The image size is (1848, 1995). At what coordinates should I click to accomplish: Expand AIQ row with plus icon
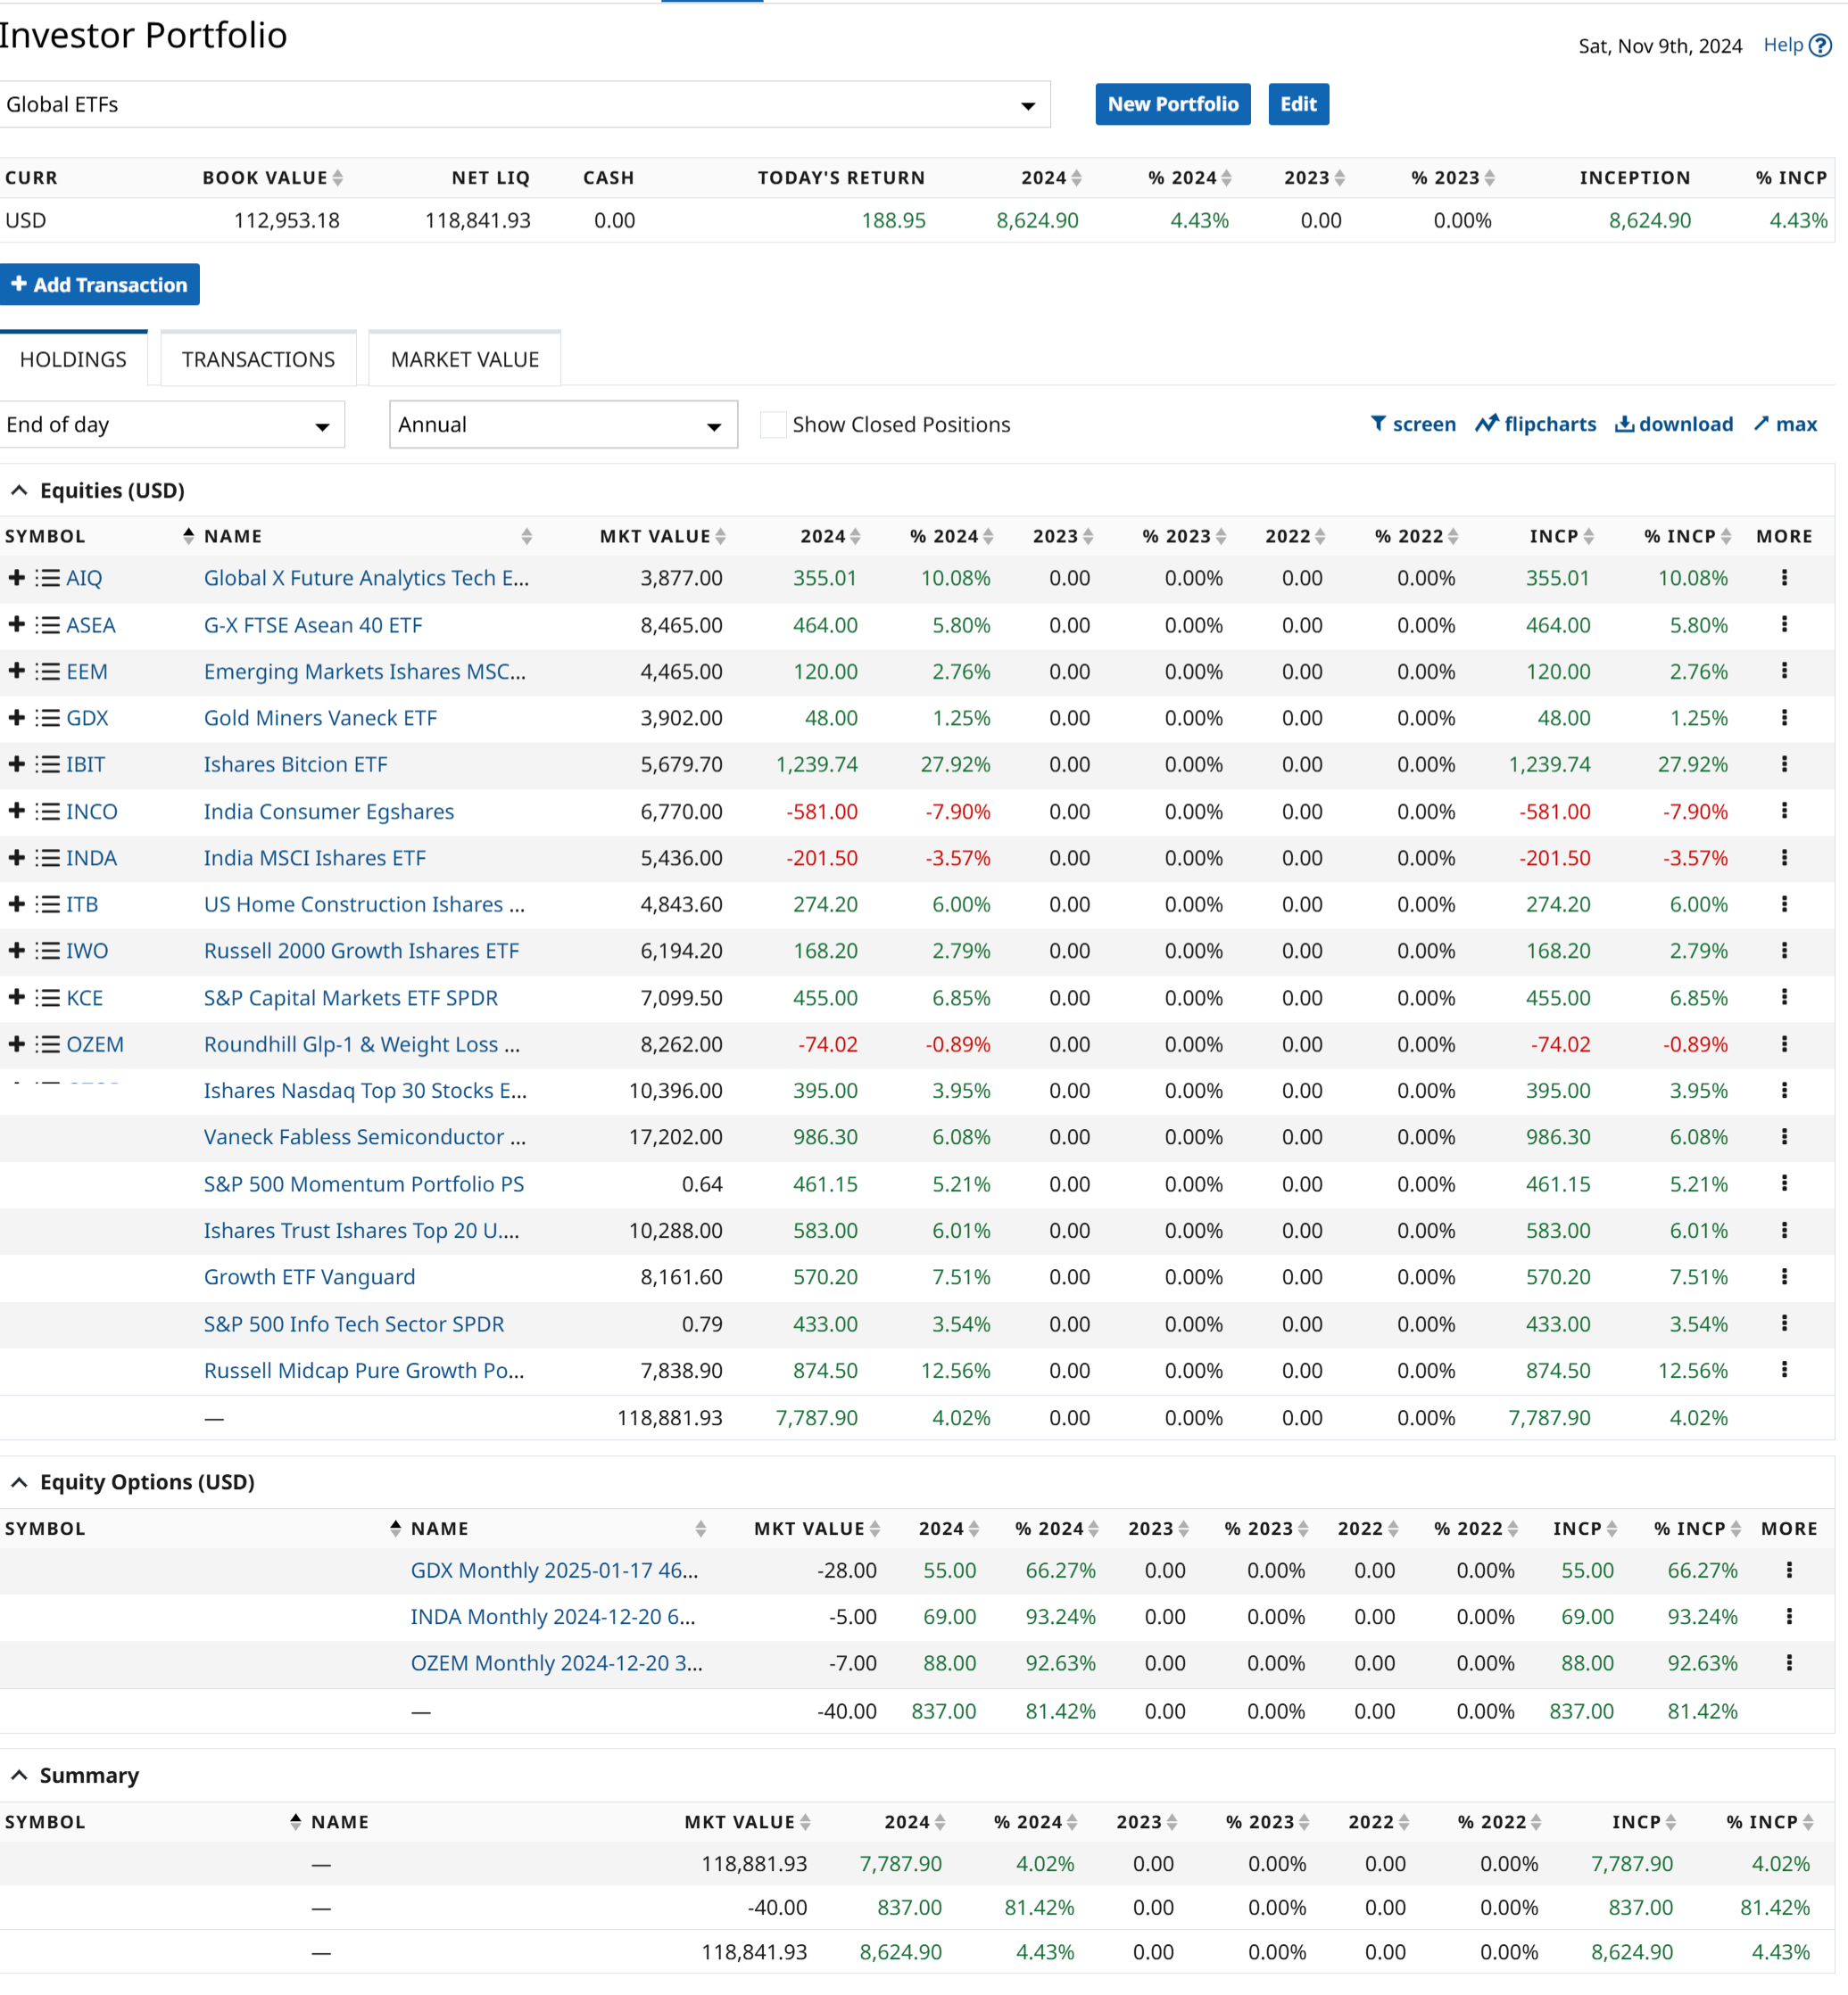16,578
